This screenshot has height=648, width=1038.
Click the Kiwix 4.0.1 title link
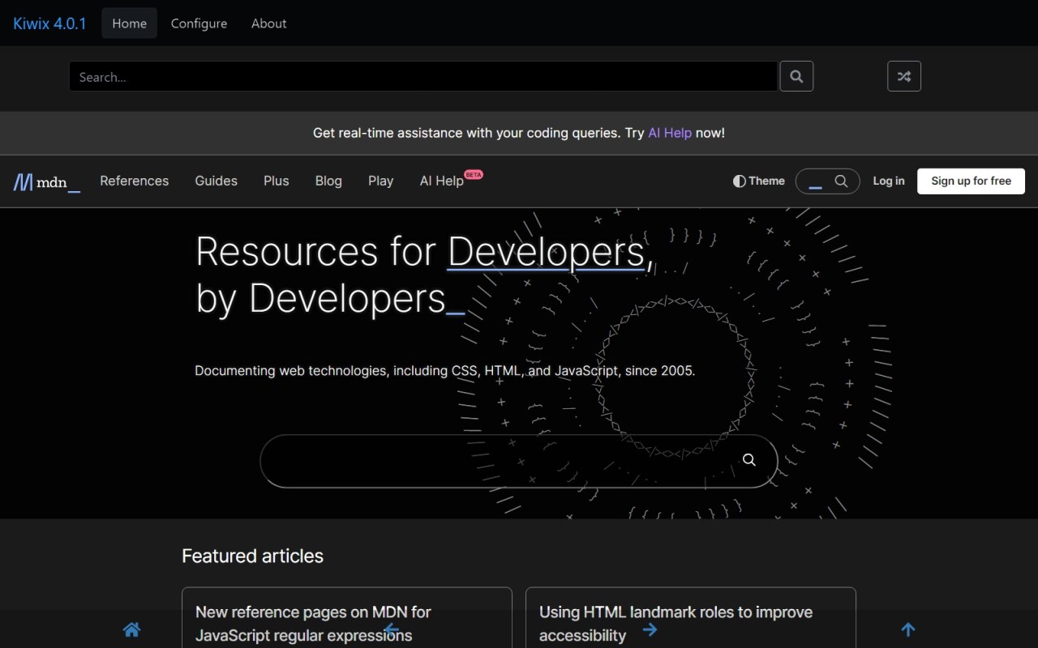tap(49, 23)
